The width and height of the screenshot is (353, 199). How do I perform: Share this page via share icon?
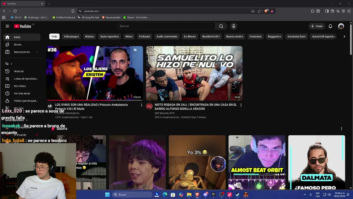pyautogui.click(x=259, y=11)
